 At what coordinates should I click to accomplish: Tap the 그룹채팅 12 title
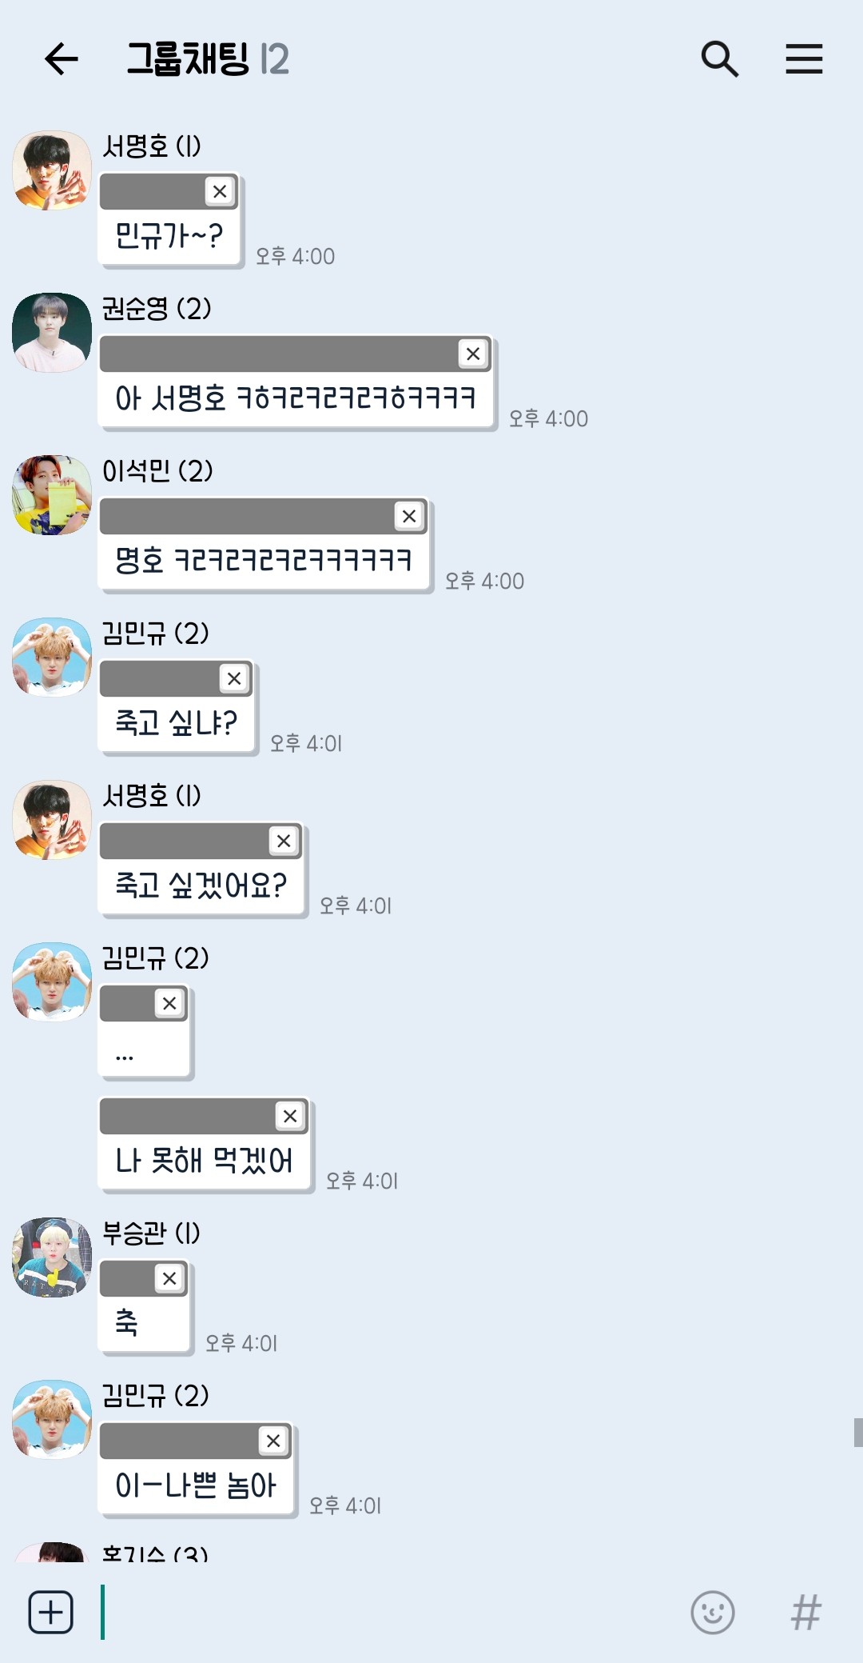[x=208, y=59]
